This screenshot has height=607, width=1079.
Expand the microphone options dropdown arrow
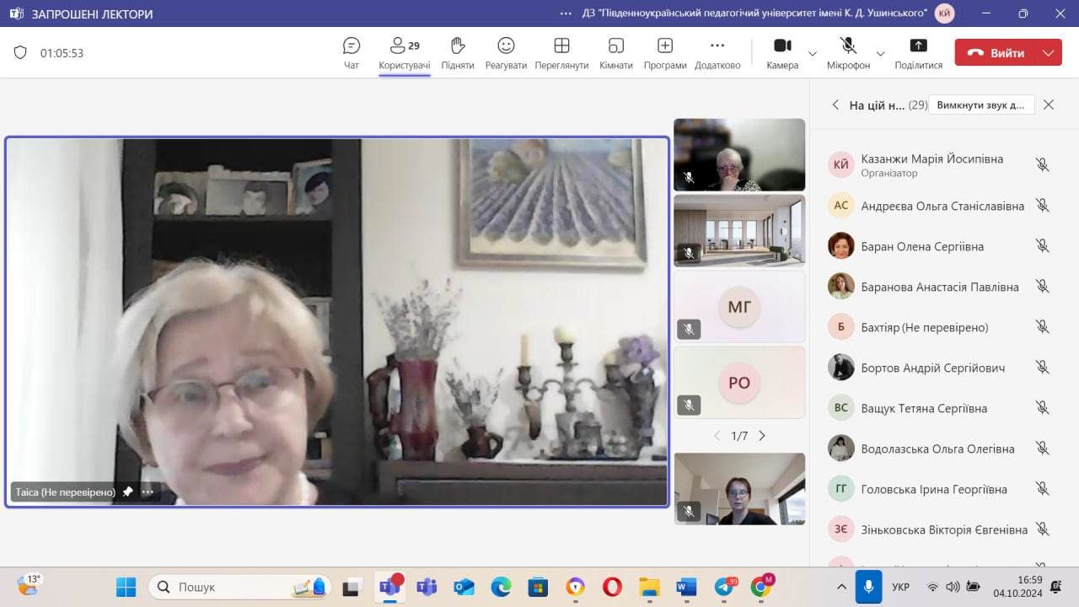click(880, 53)
